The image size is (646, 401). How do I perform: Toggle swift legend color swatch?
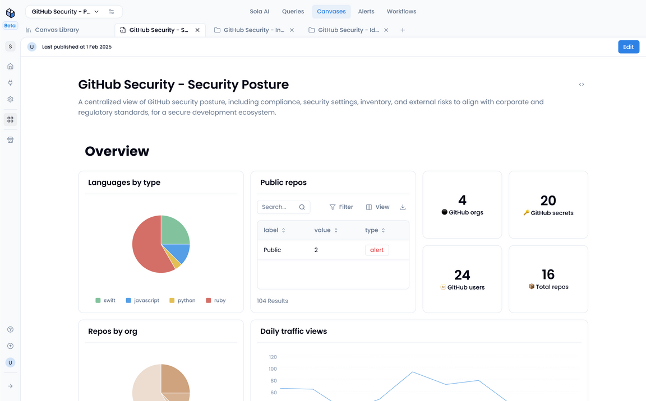coord(98,301)
